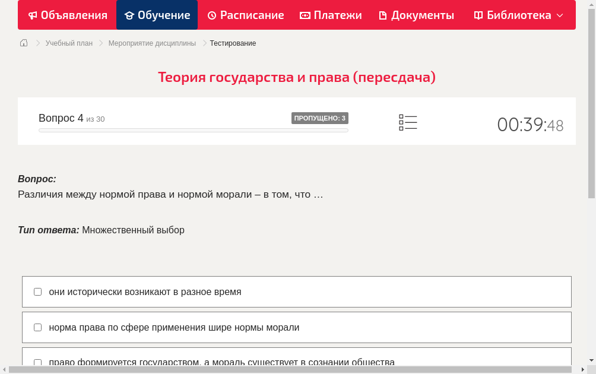Click the home icon in the breadcrumb

(x=24, y=43)
